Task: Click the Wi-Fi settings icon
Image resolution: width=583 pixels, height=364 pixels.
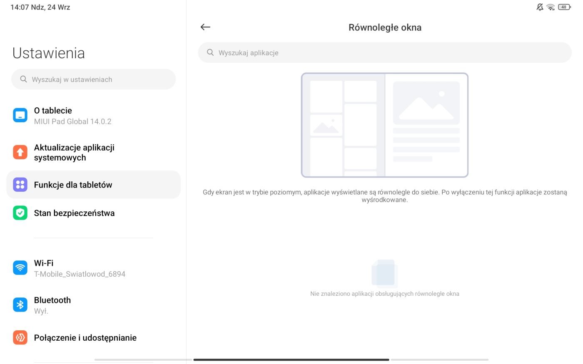Action: pos(20,268)
